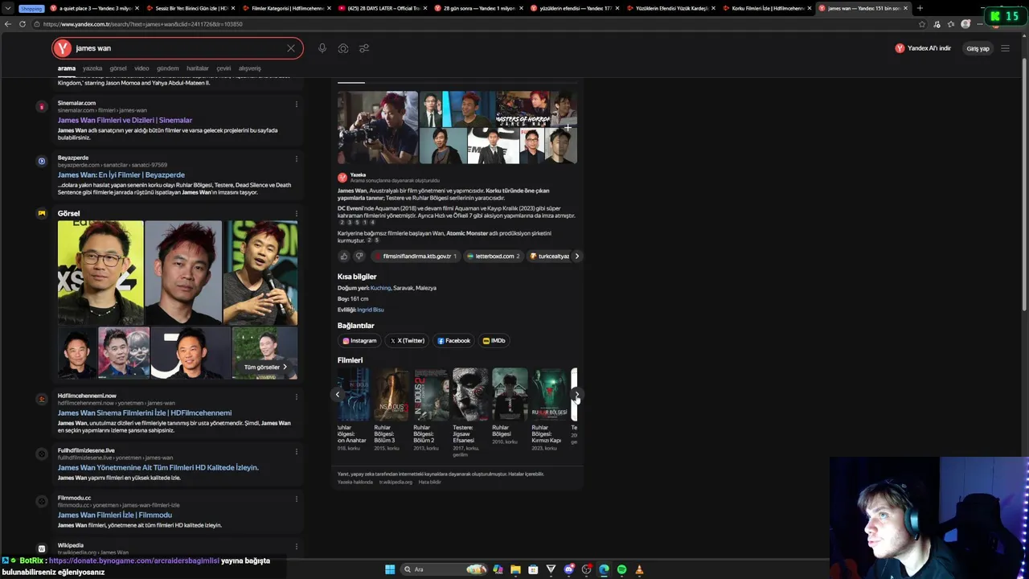This screenshot has height=579, width=1029.
Task: Like the Yazeka answer with thumbs up
Action: tap(344, 256)
